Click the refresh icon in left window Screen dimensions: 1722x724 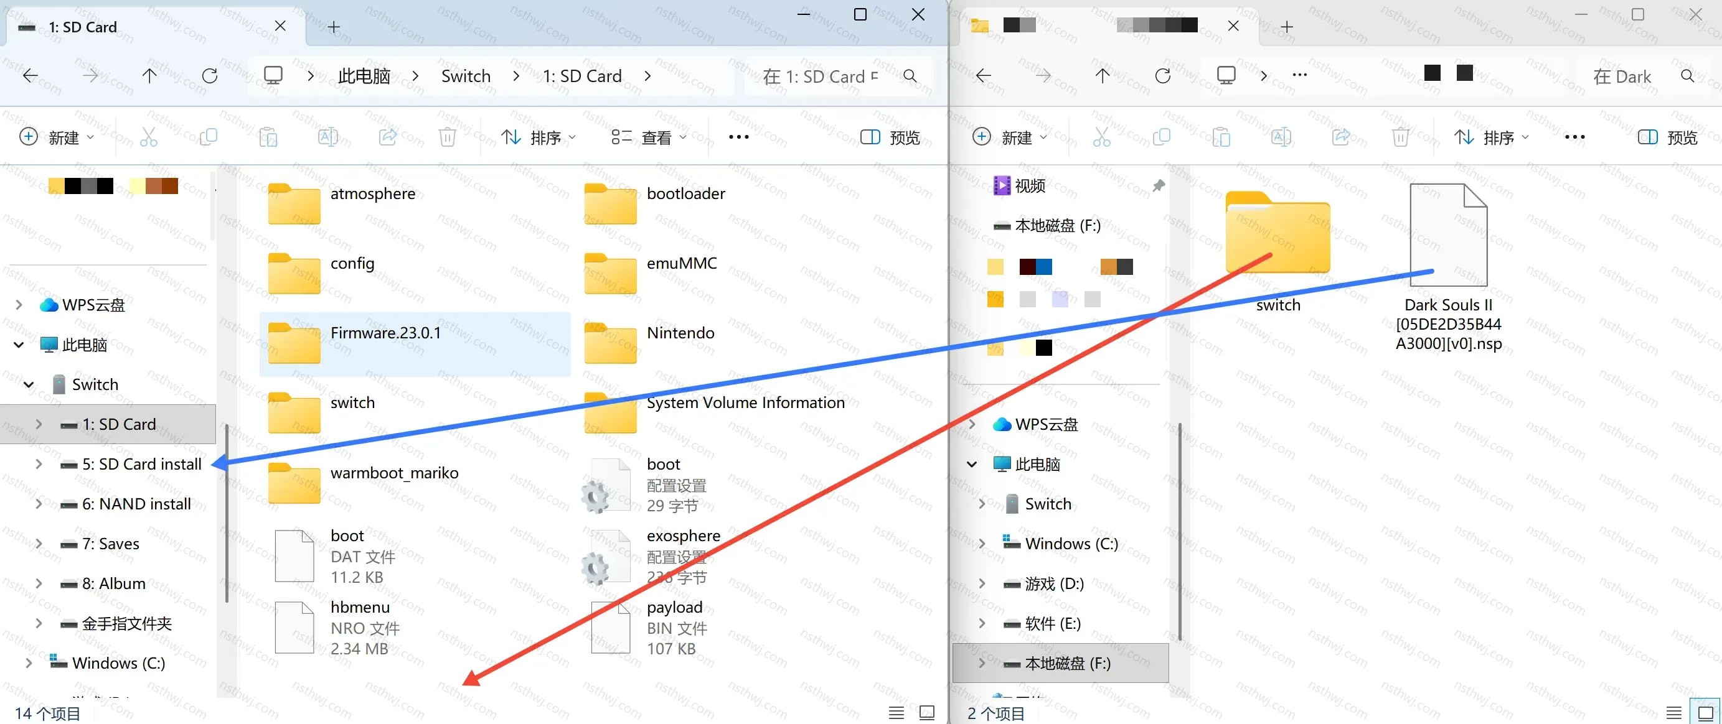click(x=210, y=75)
